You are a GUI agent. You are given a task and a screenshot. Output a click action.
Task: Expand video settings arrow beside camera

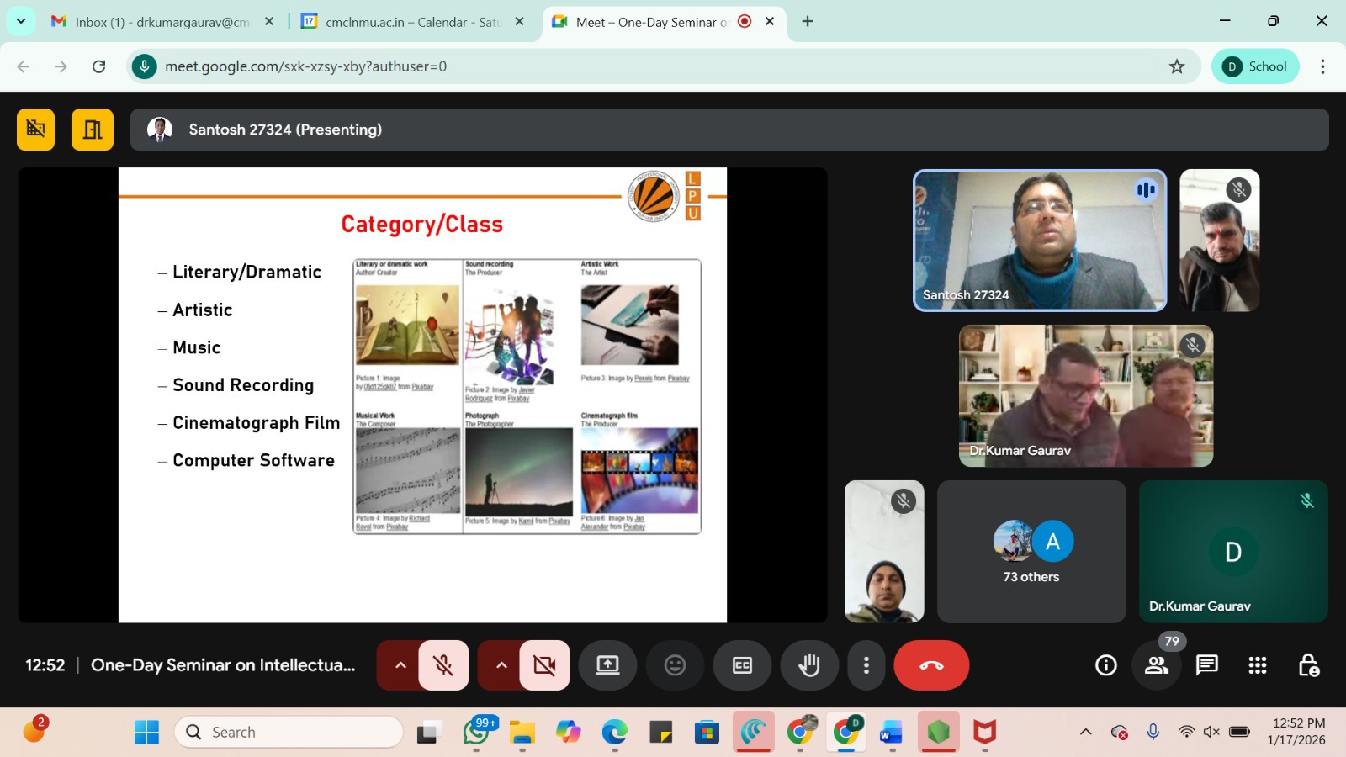tap(501, 665)
